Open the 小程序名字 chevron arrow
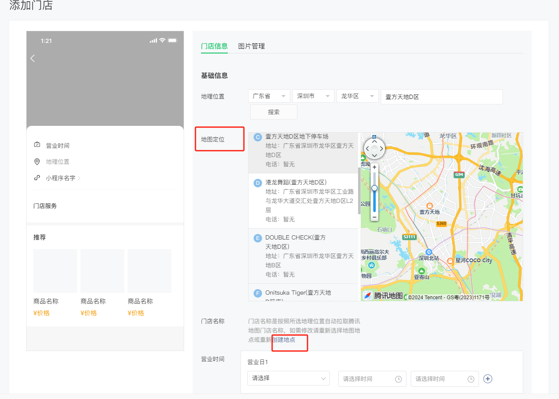The image size is (559, 399). tap(79, 178)
